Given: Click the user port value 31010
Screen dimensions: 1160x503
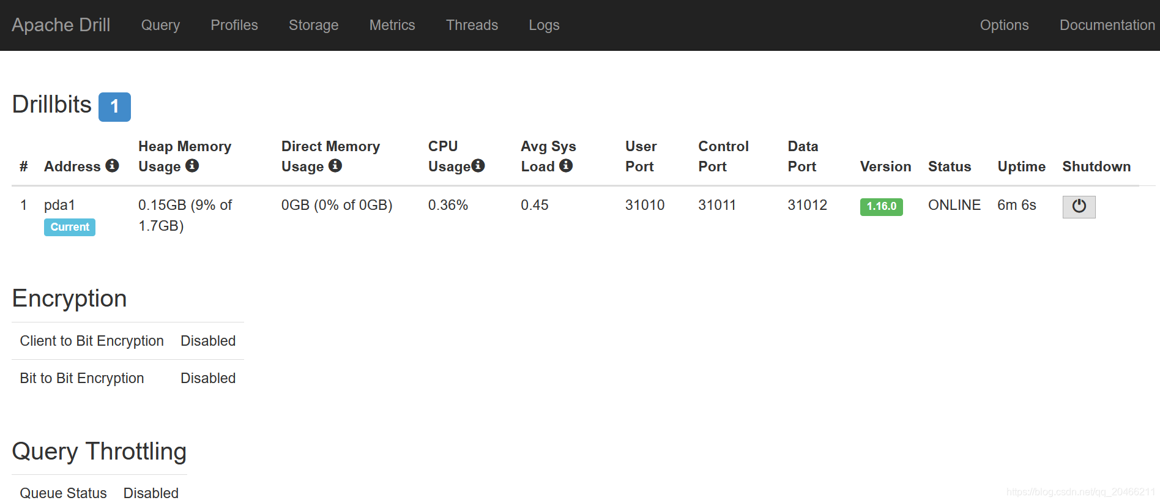Looking at the screenshot, I should [645, 205].
